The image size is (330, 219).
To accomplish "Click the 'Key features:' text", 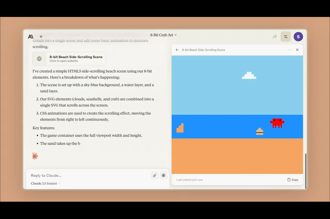I will click(44, 128).
